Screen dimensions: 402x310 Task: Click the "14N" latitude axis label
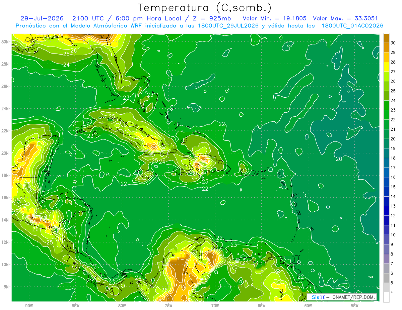tap(5, 220)
